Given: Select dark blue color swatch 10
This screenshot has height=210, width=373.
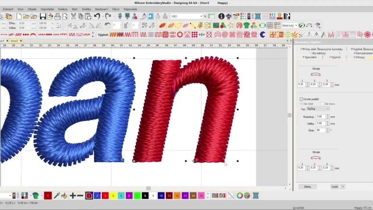Looking at the screenshot, I should [161, 196].
